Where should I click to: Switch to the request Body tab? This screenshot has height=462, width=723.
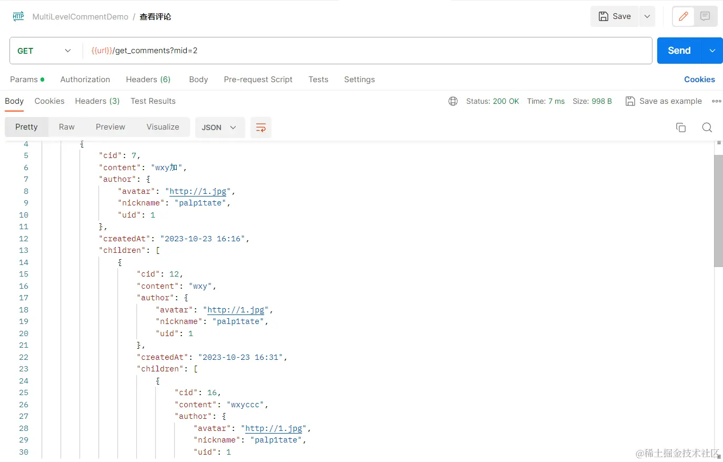coord(198,80)
